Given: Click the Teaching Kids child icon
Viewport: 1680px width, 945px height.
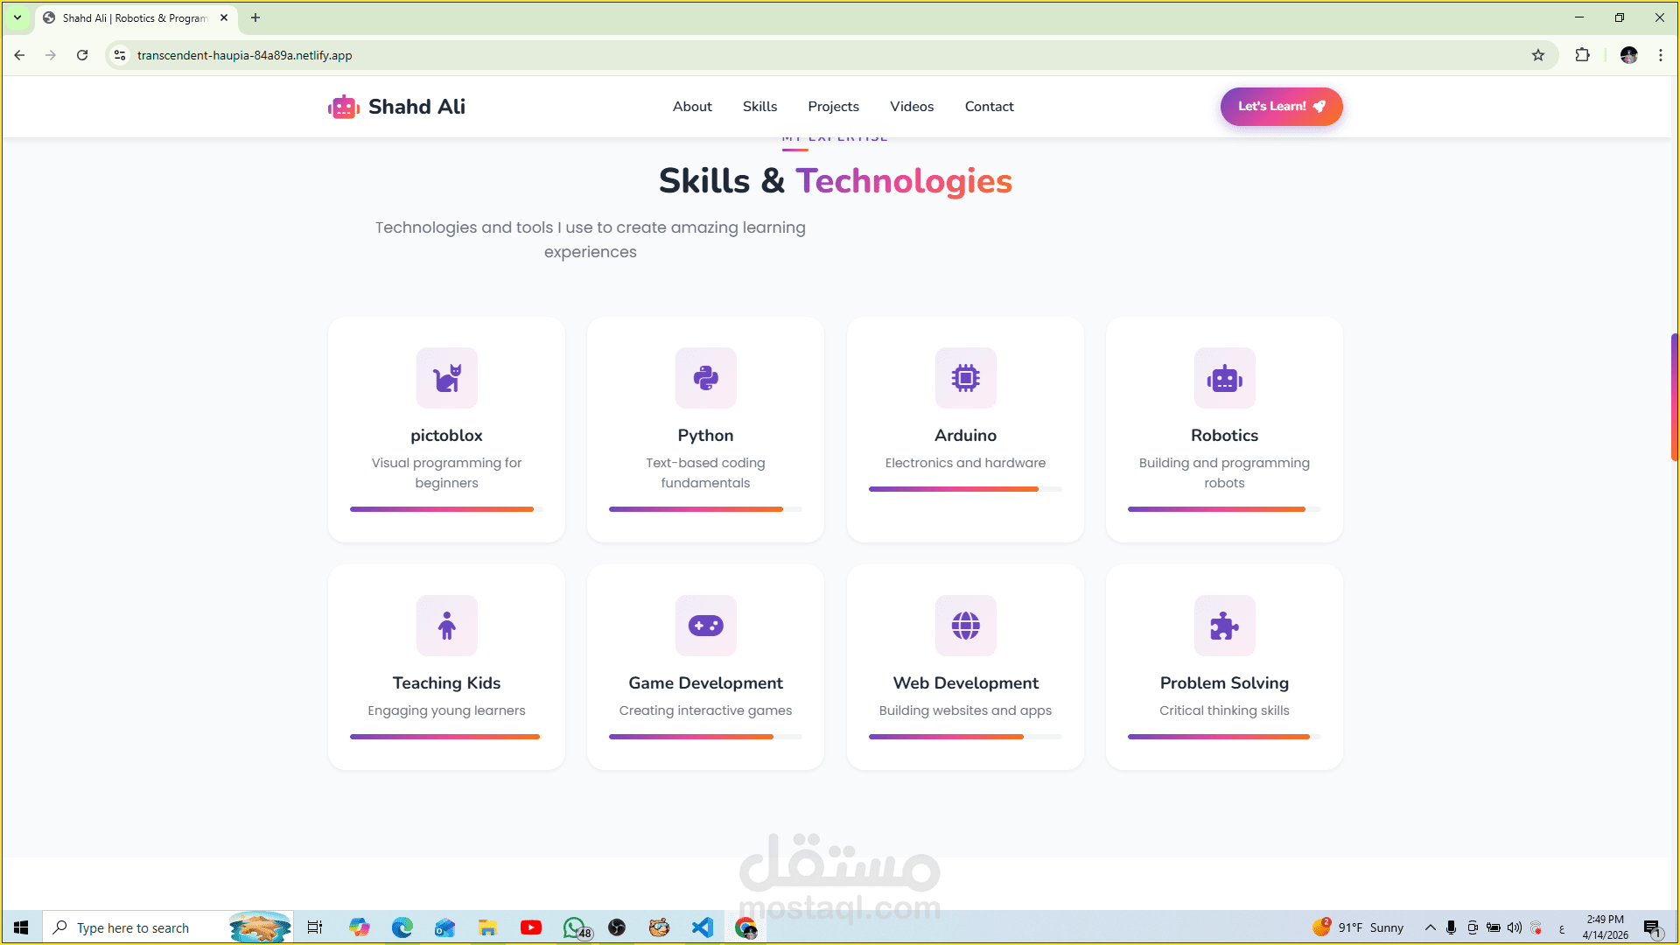Looking at the screenshot, I should tap(447, 626).
